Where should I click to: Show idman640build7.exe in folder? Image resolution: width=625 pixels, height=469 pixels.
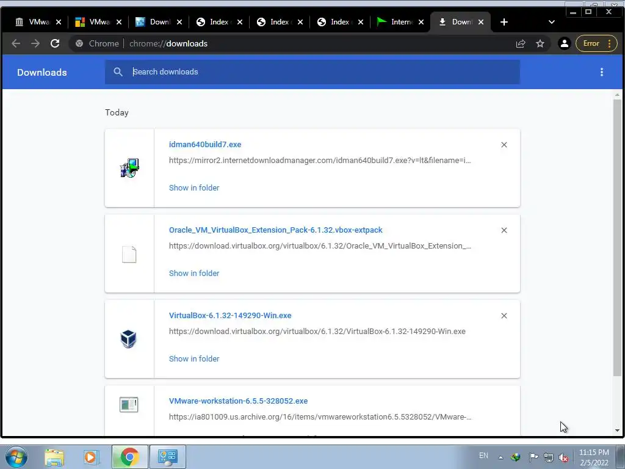(194, 188)
